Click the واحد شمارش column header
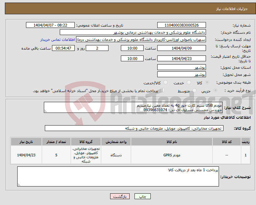Image resolution: width=256 pixels, height=205 pixels. [116, 142]
